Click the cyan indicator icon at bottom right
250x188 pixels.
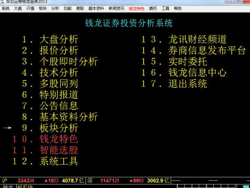click(246, 186)
